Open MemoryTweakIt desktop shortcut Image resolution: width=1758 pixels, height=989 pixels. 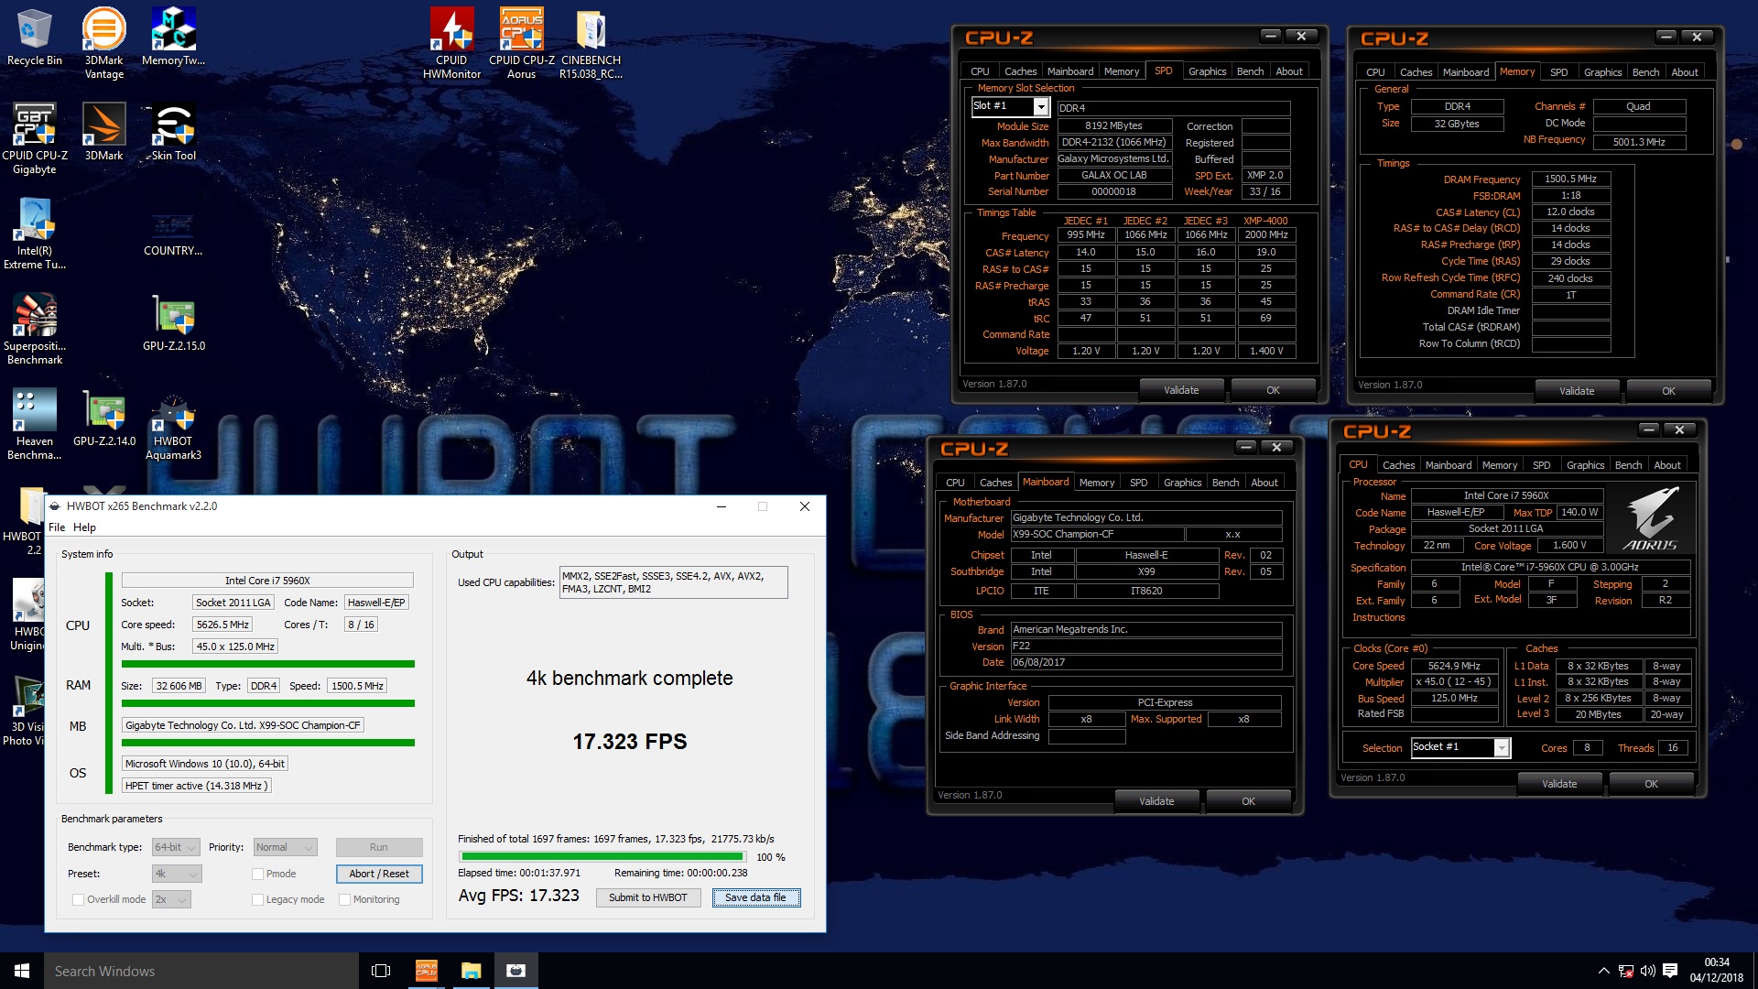click(173, 38)
